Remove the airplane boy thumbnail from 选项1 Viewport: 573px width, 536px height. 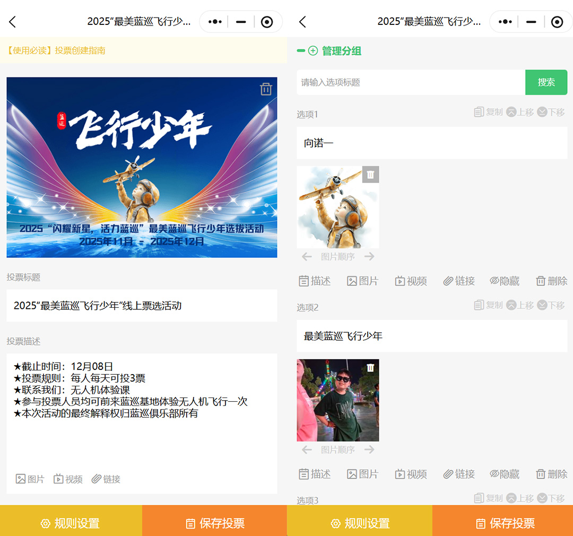pos(370,175)
